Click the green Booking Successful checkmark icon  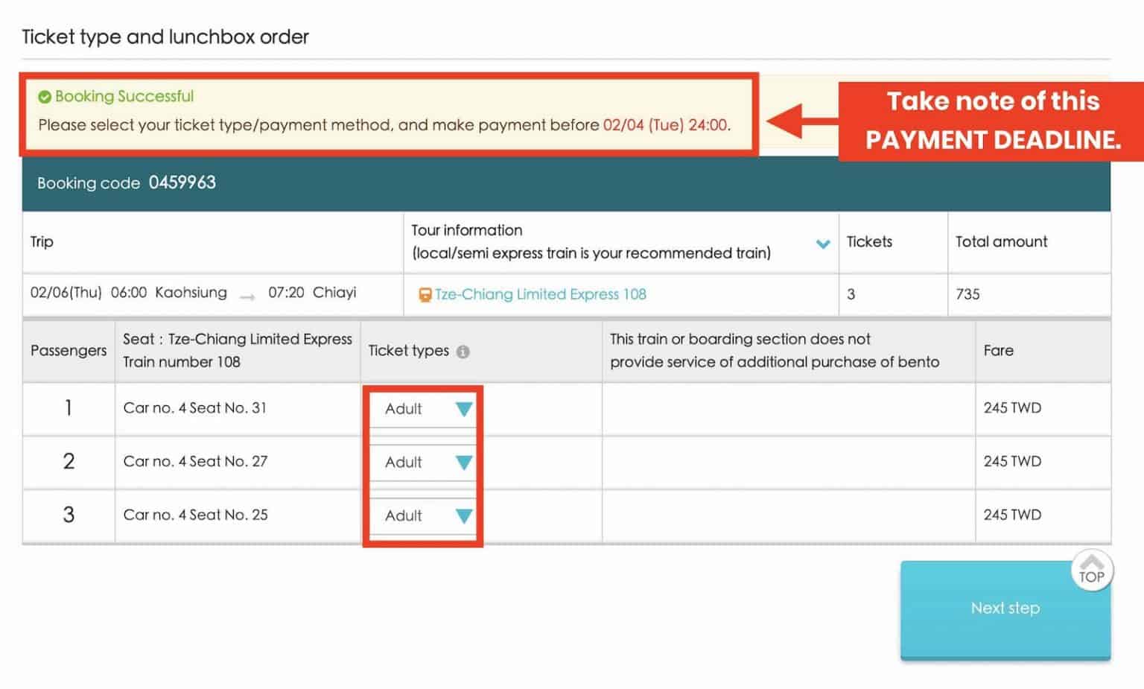click(45, 97)
